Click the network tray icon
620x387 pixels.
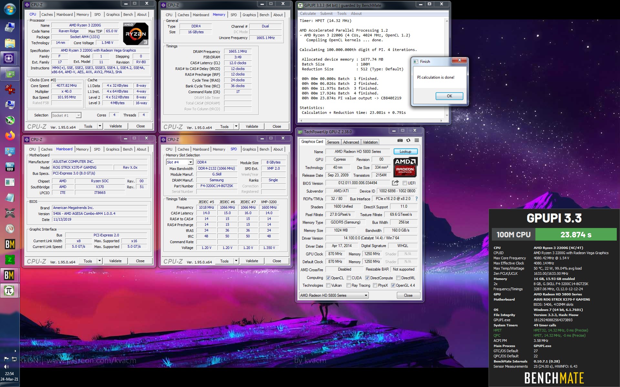(14, 359)
